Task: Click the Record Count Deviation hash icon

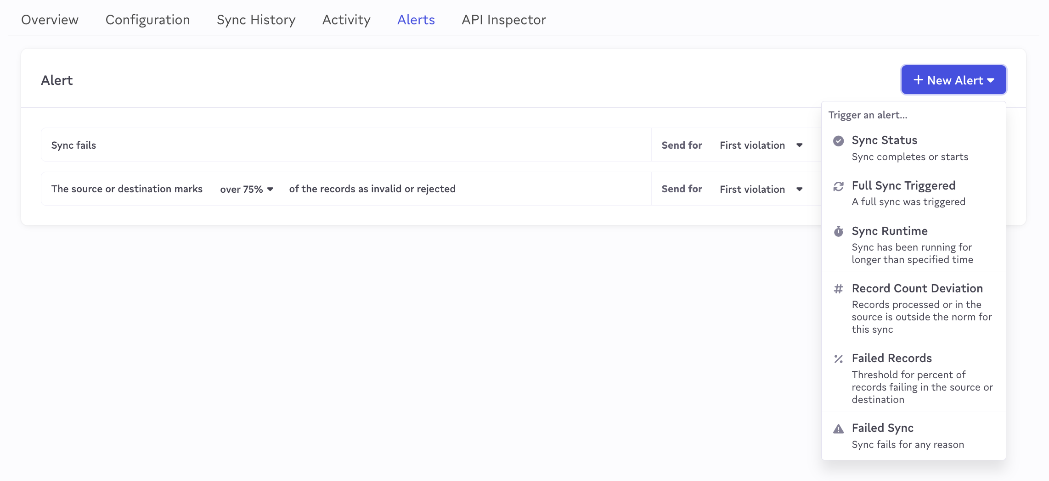Action: pyautogui.click(x=838, y=289)
